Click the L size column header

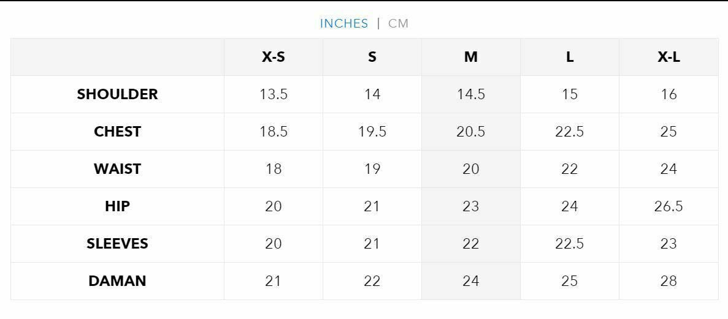[x=570, y=57]
